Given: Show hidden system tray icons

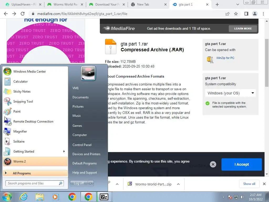Looking at the screenshot, I should (223, 197).
